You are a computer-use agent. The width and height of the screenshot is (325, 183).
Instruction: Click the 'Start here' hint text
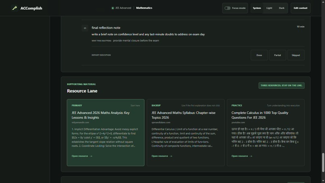tap(135, 105)
